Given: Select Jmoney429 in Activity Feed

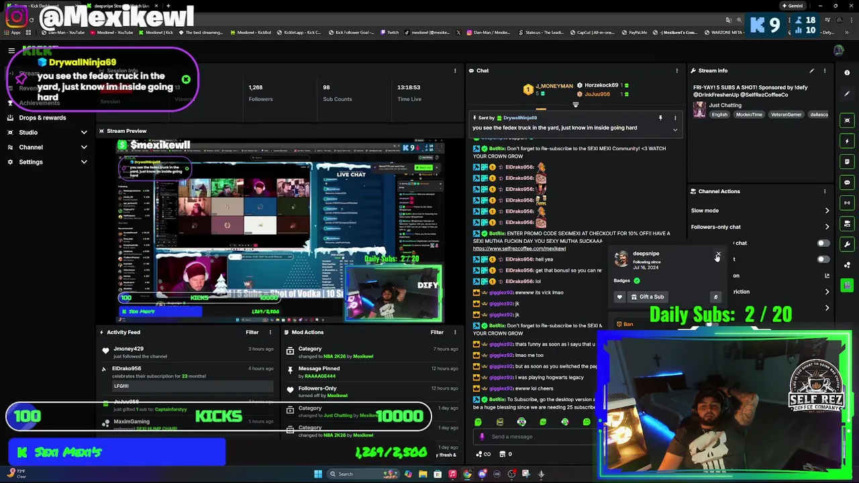Looking at the screenshot, I should [x=128, y=349].
